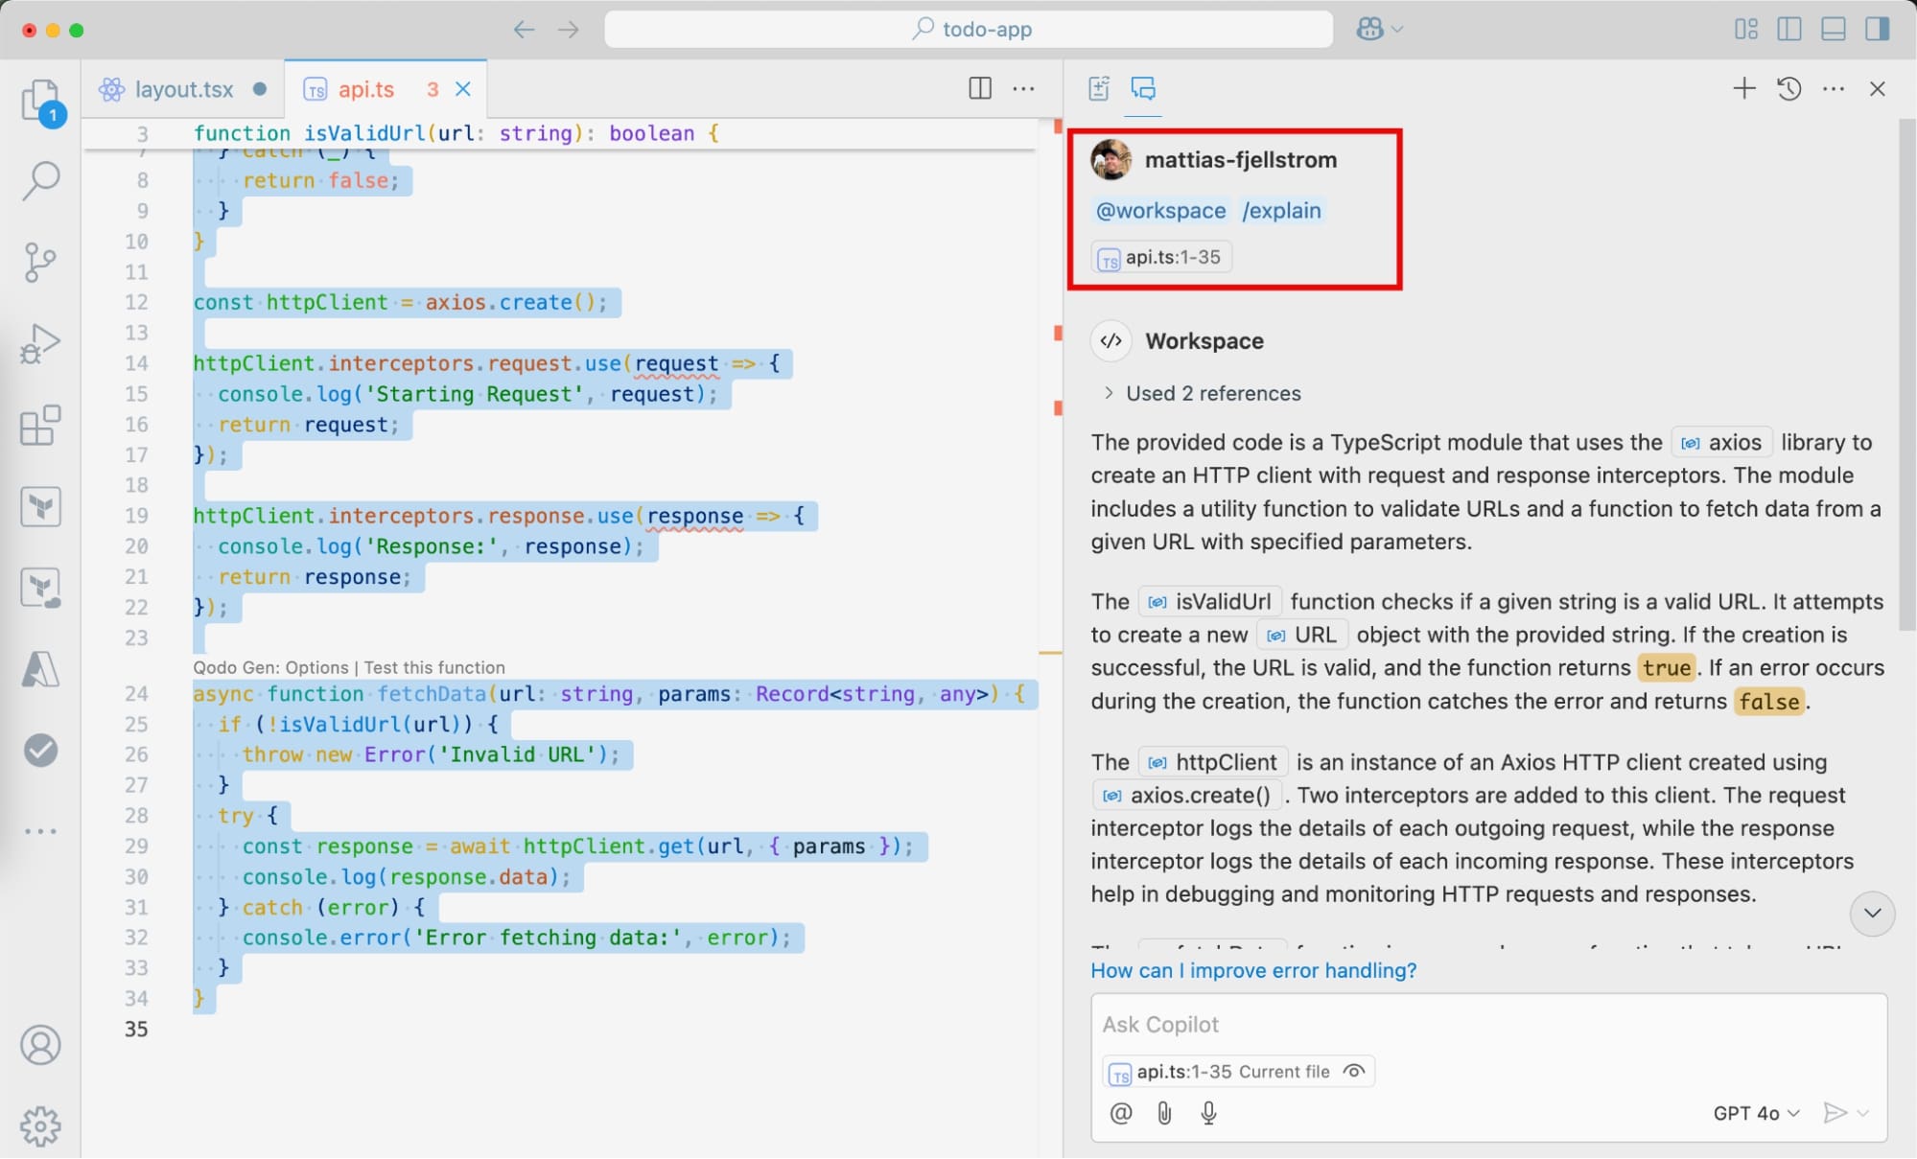Start a new chat with plus icon
This screenshot has height=1159, width=1917.
pyautogui.click(x=1743, y=89)
